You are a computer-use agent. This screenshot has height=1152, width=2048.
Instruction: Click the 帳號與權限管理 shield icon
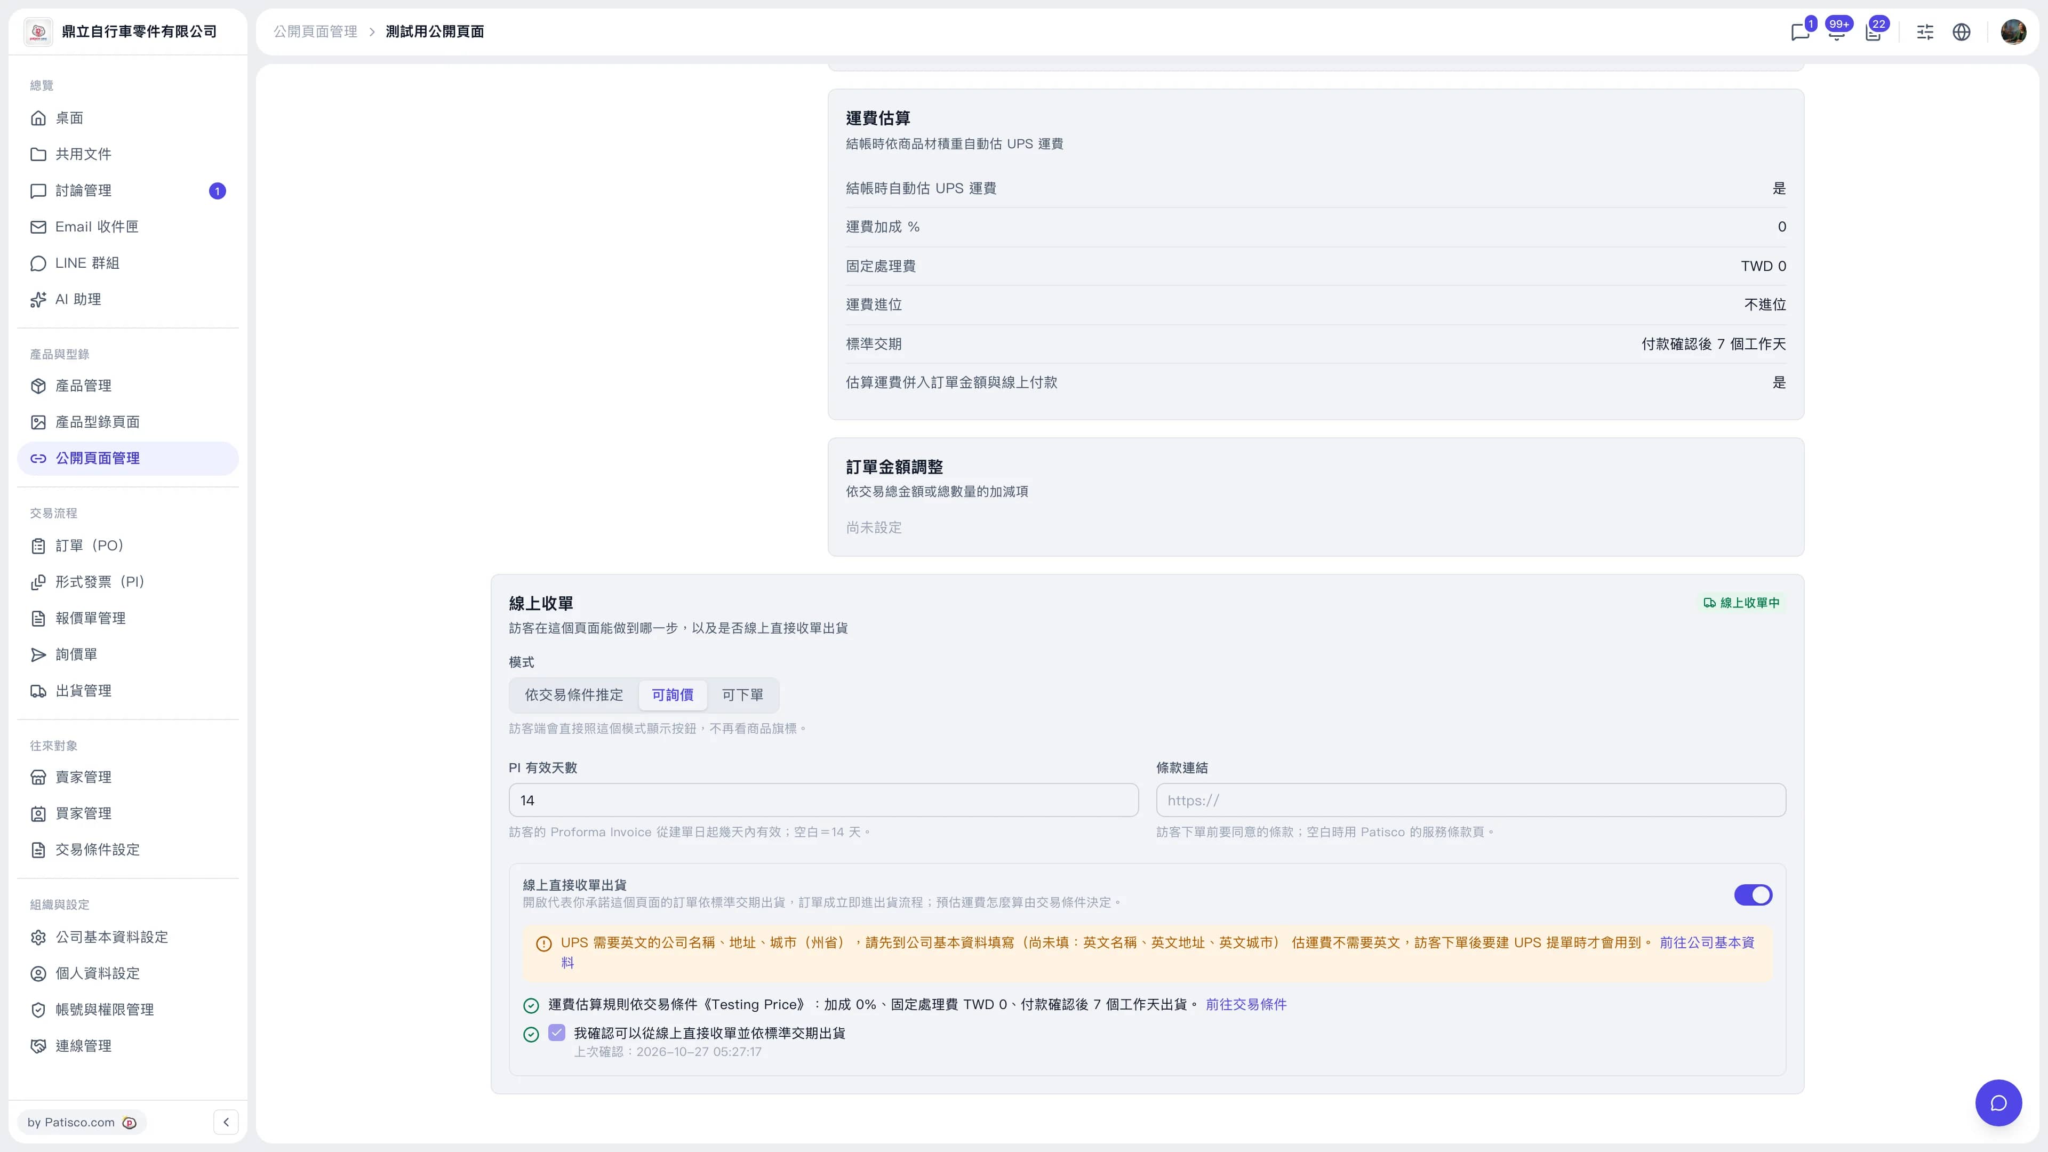pos(38,1010)
